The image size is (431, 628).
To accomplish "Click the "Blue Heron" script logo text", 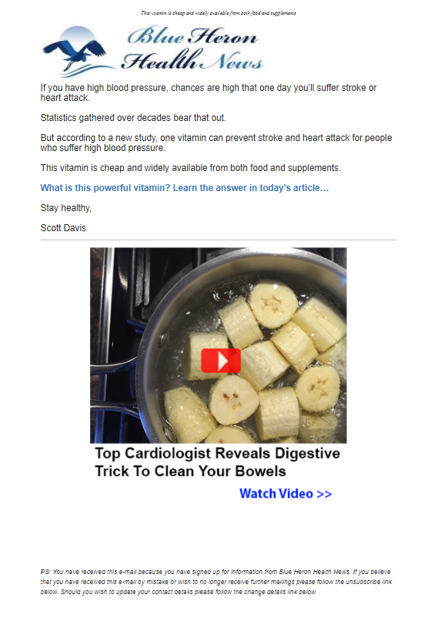I will point(193,36).
